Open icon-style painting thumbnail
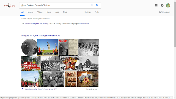Image resolution: width=176 pixels, height=99 pixels. click(71, 79)
